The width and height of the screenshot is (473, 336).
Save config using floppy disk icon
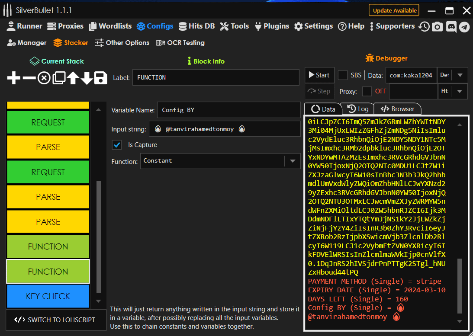tap(100, 78)
